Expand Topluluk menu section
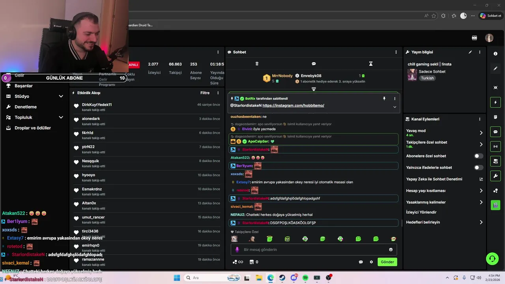Image resolution: width=505 pixels, height=284 pixels. (35, 117)
